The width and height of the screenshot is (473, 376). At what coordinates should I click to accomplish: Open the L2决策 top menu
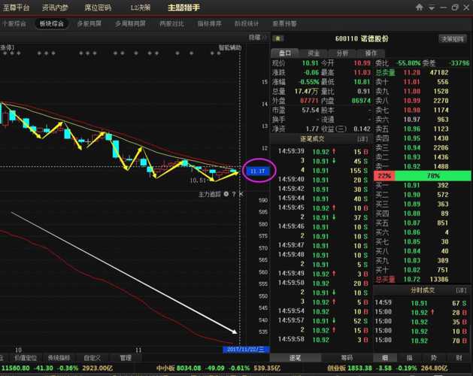tap(141, 8)
